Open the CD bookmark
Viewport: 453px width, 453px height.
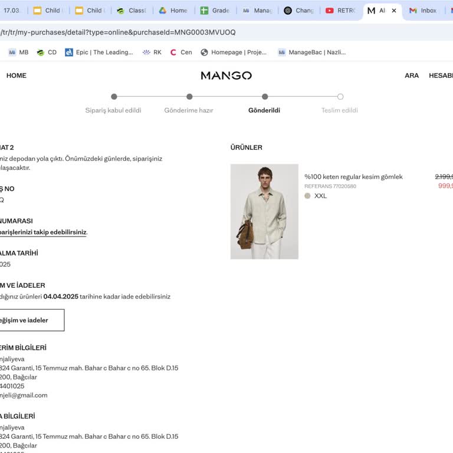47,52
